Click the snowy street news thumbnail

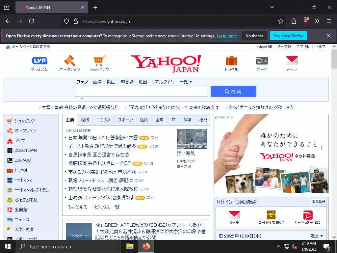[192, 139]
